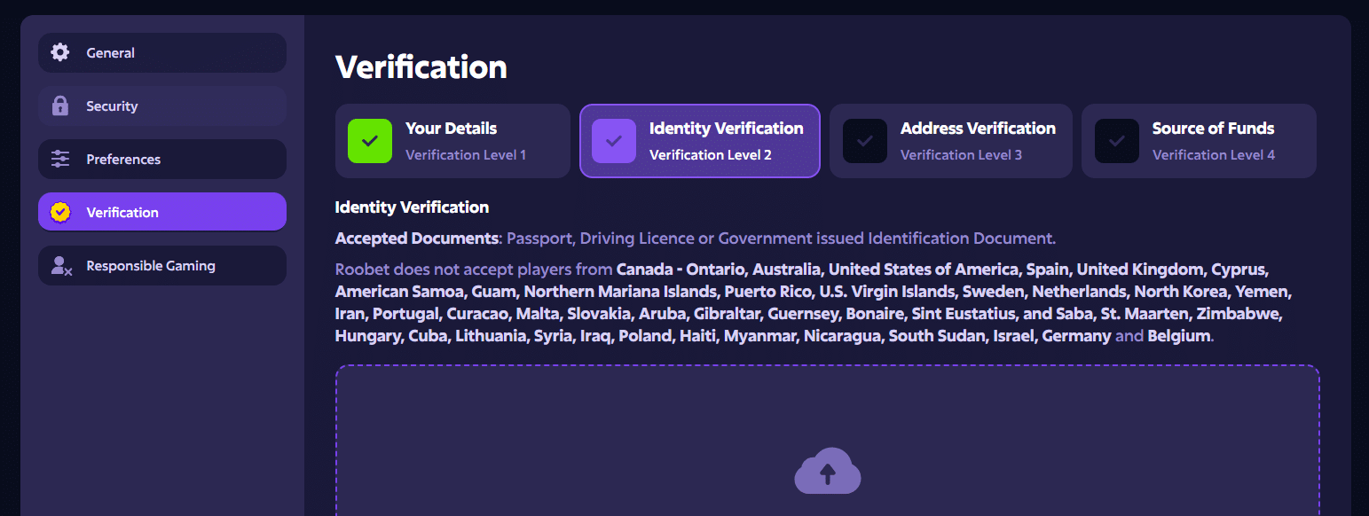Open the Source of Funds verification step

1199,140
